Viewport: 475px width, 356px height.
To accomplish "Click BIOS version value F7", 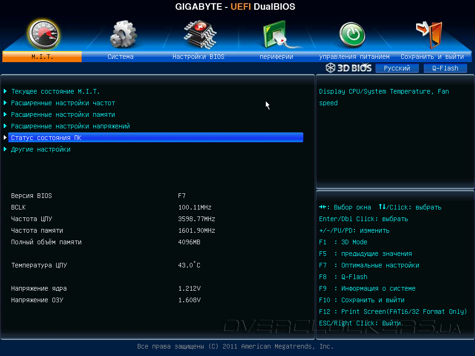I will tap(182, 196).
